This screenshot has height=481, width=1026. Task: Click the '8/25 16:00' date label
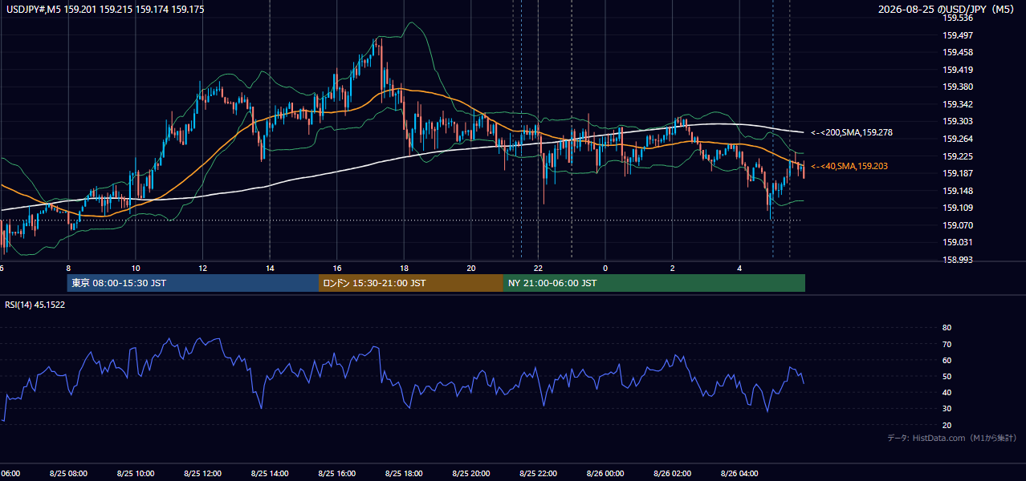337,474
